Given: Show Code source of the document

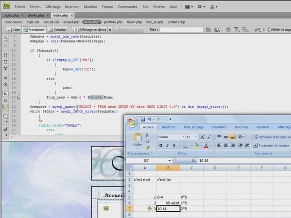Looking at the screenshot, I should [13, 22].
